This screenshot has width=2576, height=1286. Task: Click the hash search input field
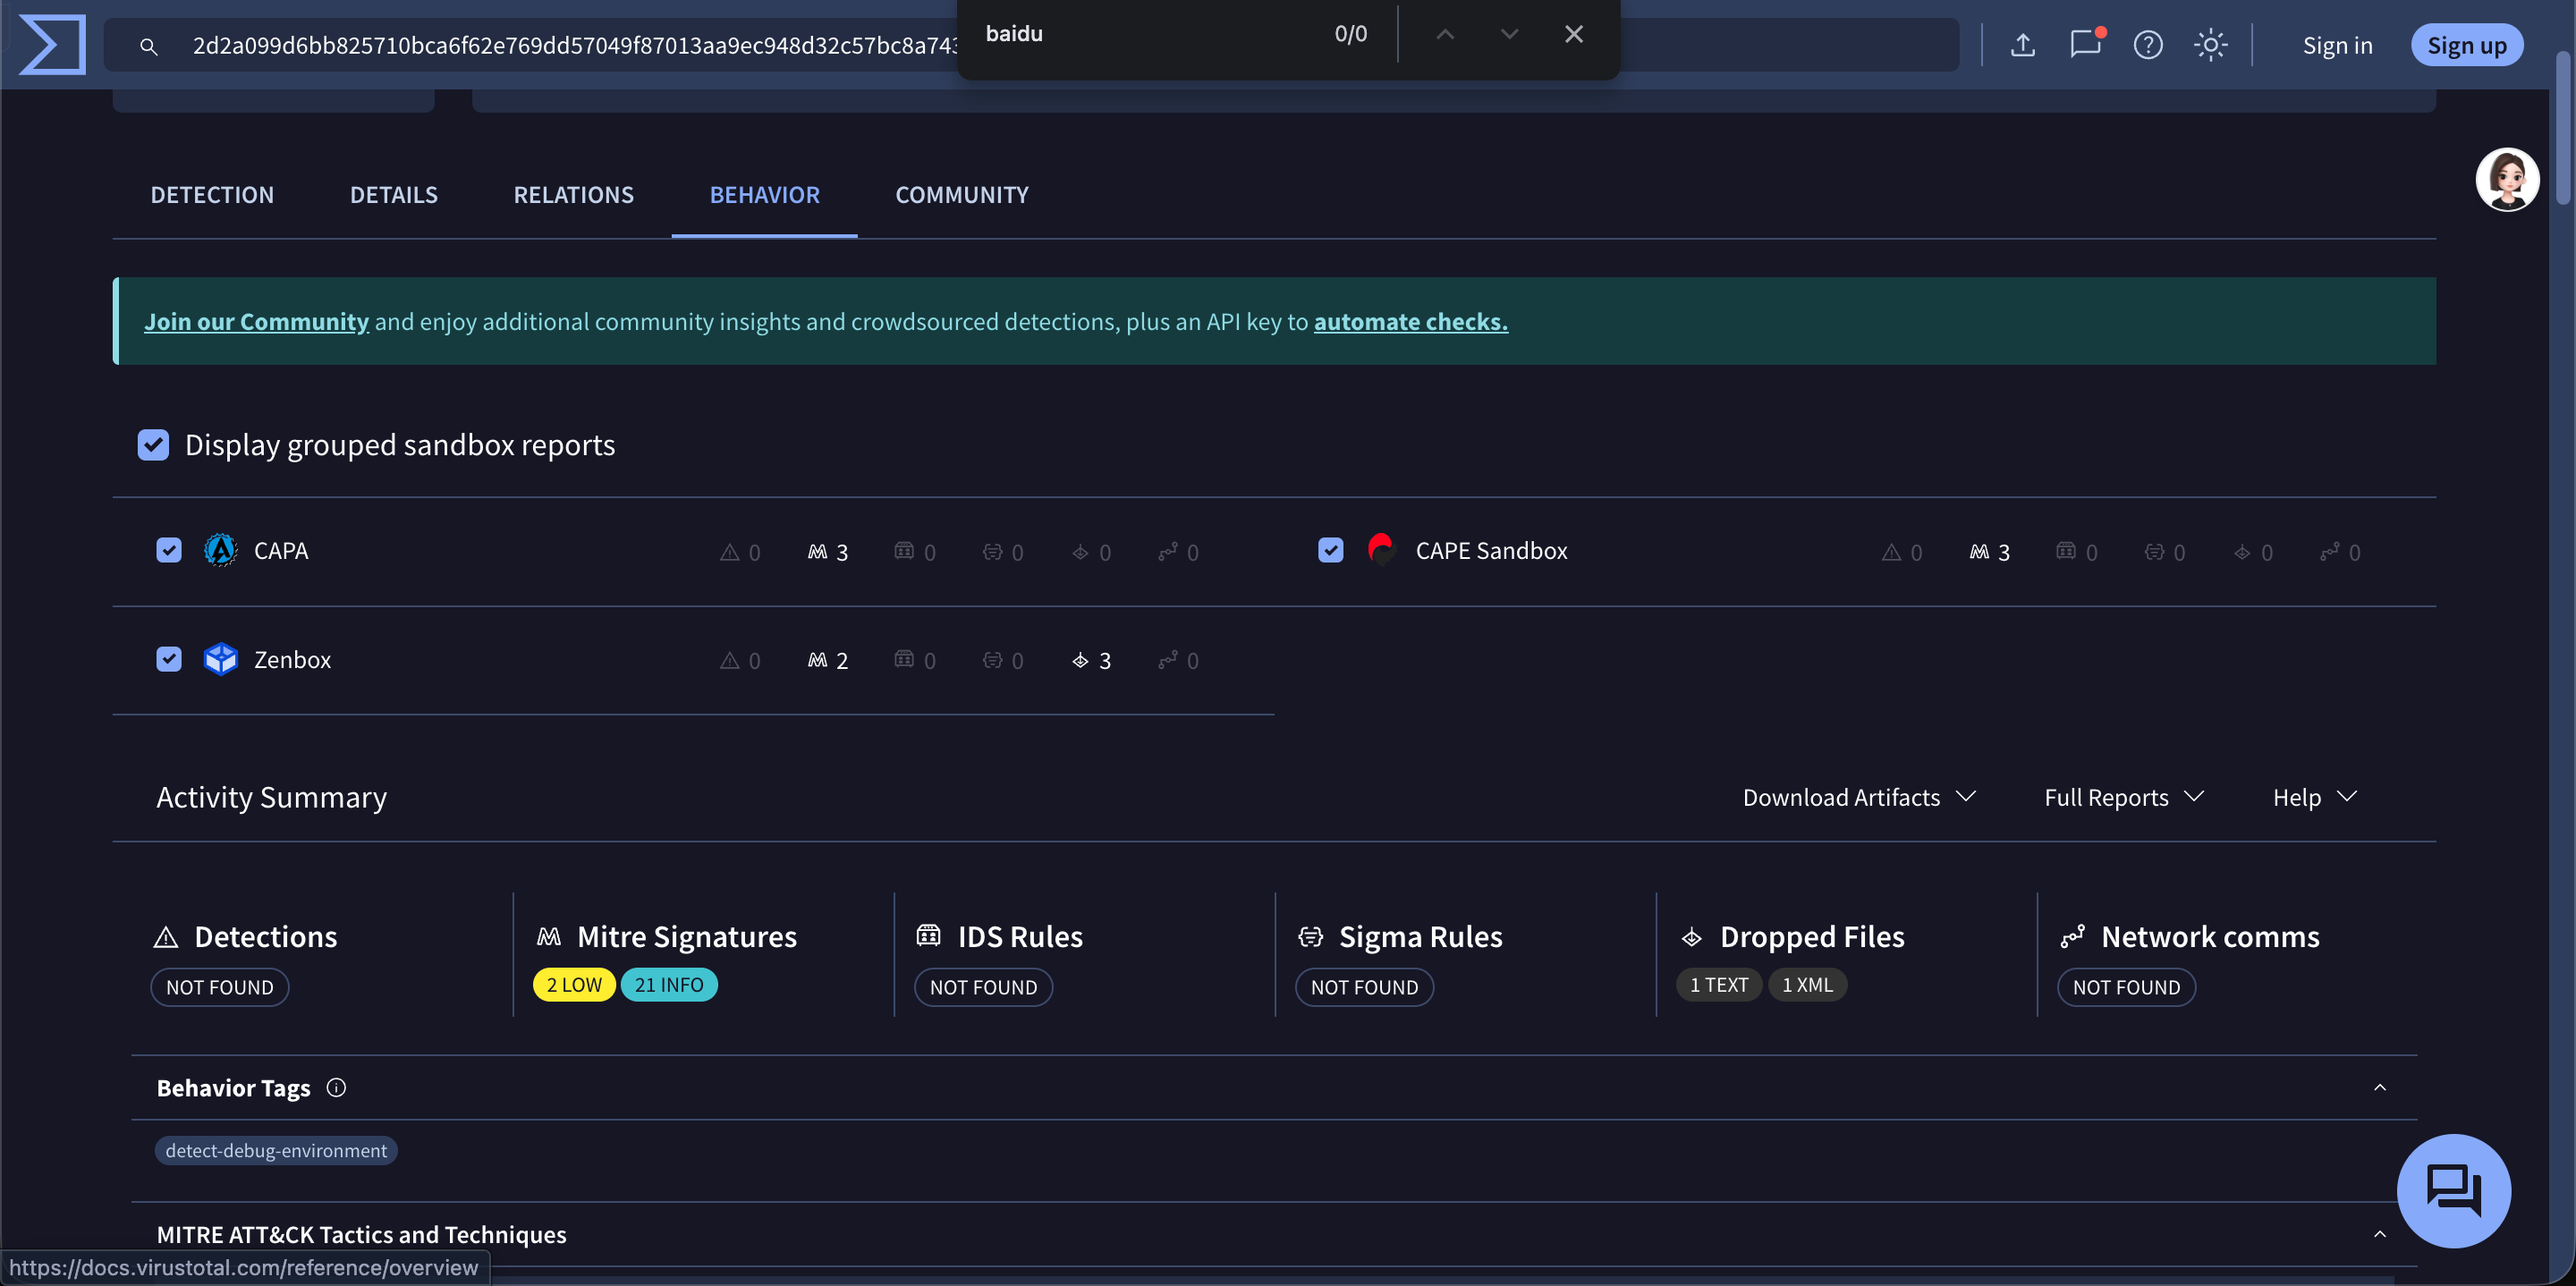pos(570,46)
